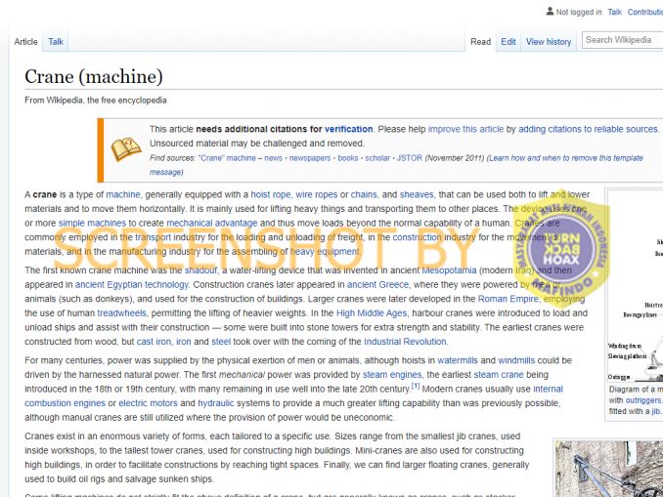The image size is (663, 497).
Task: Click the outriggers link in diagram caption
Action: click(x=642, y=400)
